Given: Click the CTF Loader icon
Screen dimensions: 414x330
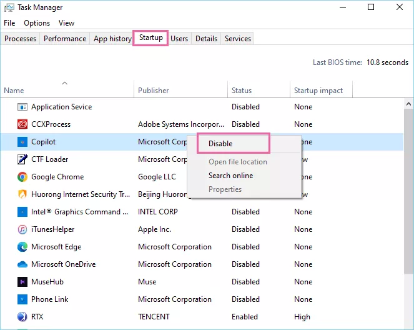Looking at the screenshot, I should click(22, 159).
